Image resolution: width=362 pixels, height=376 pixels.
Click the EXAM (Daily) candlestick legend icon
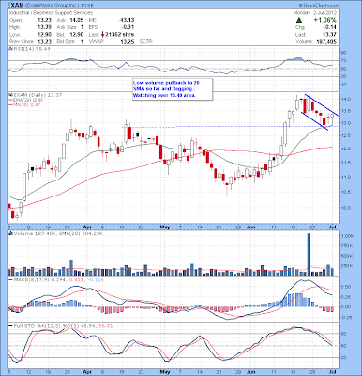click(10, 95)
